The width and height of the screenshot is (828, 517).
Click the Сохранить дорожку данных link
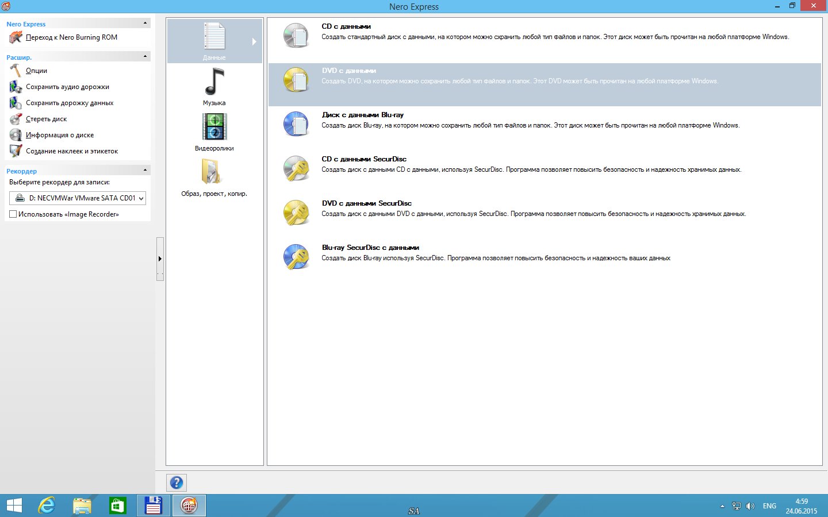[70, 103]
